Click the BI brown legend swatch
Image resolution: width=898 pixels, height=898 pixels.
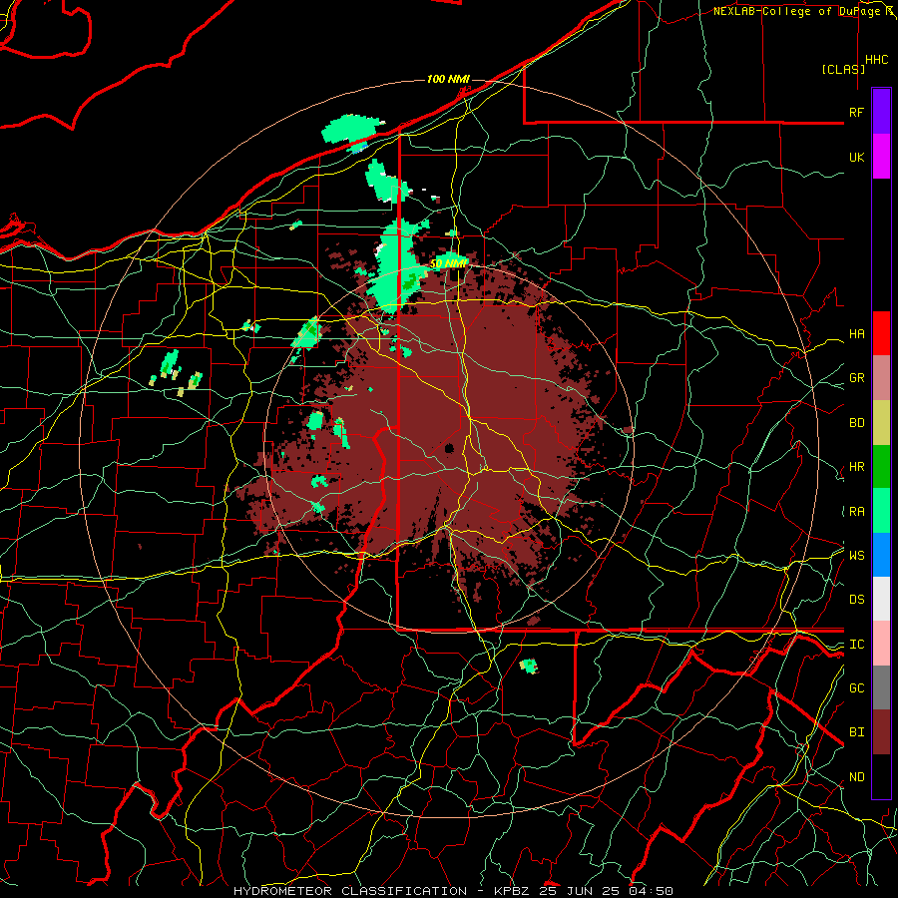click(x=881, y=732)
